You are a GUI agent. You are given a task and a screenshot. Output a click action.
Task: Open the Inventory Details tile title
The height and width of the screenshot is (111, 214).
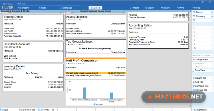tap(14, 66)
